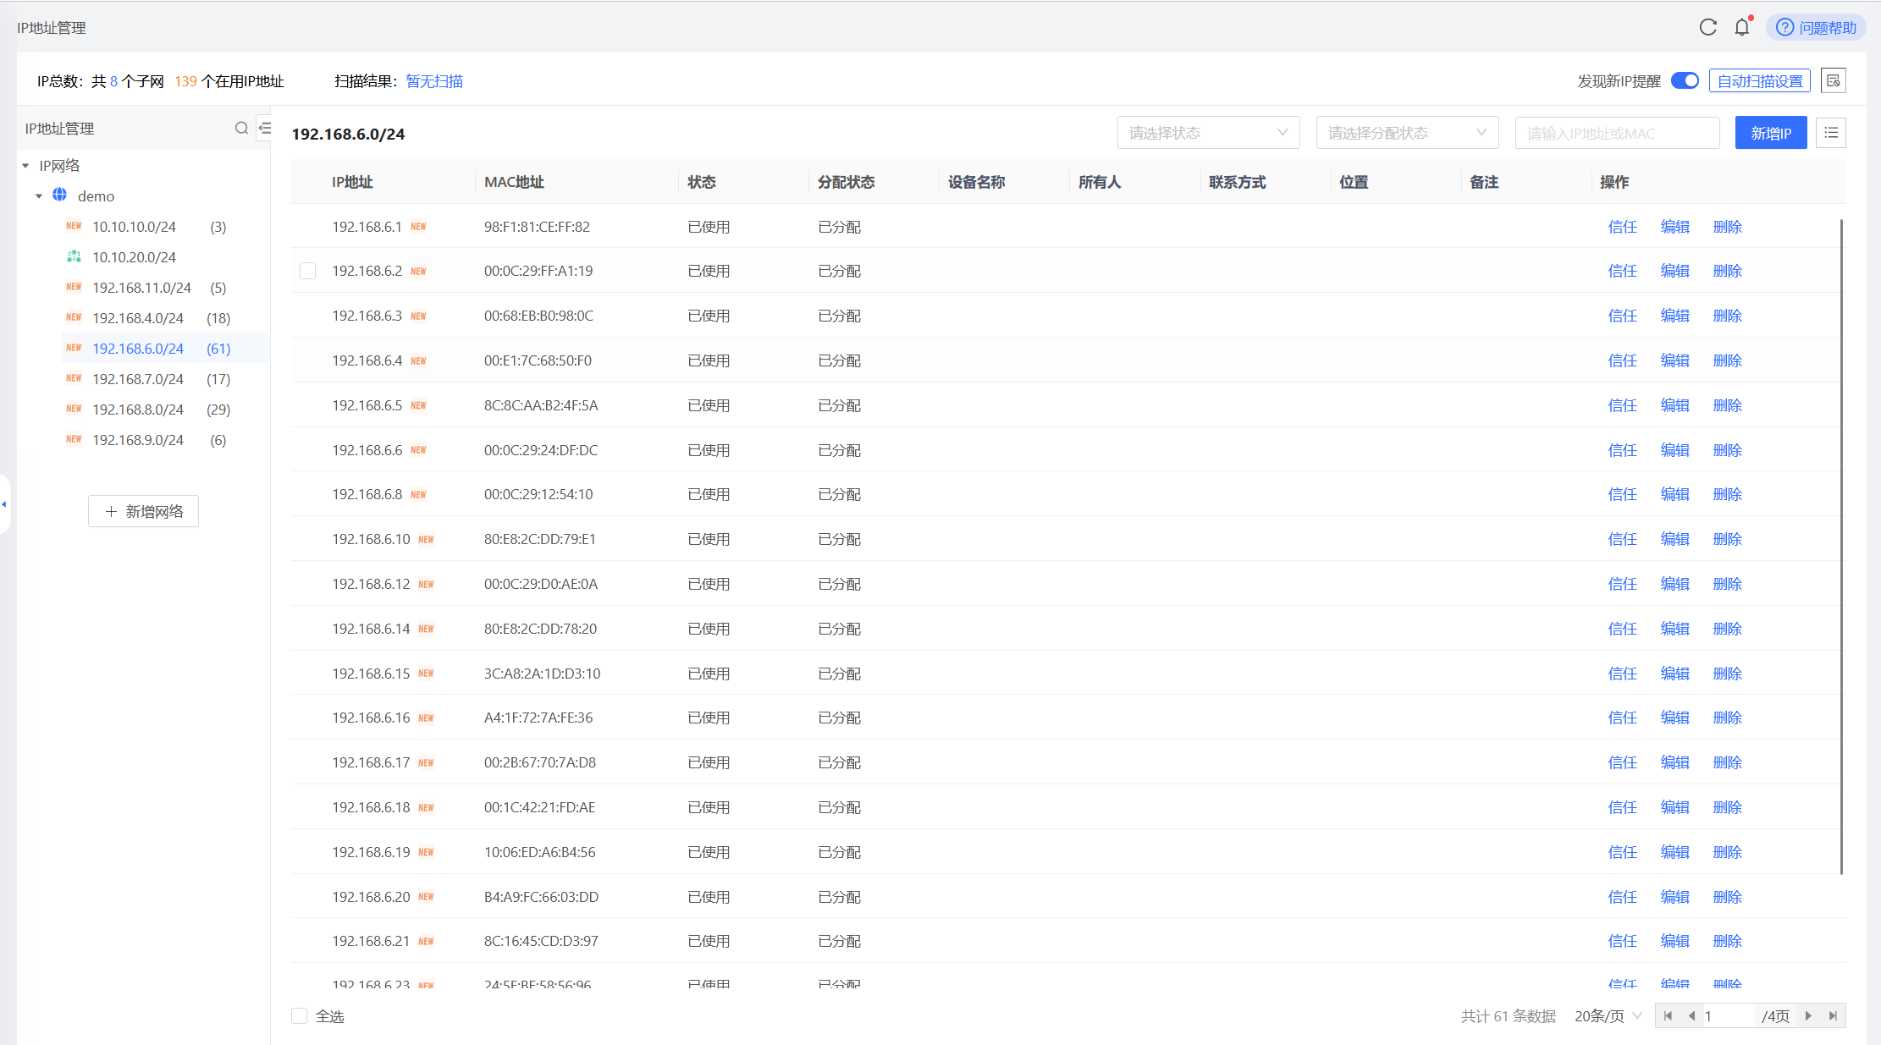The height and width of the screenshot is (1045, 1881).
Task: Click the refresh icon in the top bar
Action: click(x=1707, y=26)
